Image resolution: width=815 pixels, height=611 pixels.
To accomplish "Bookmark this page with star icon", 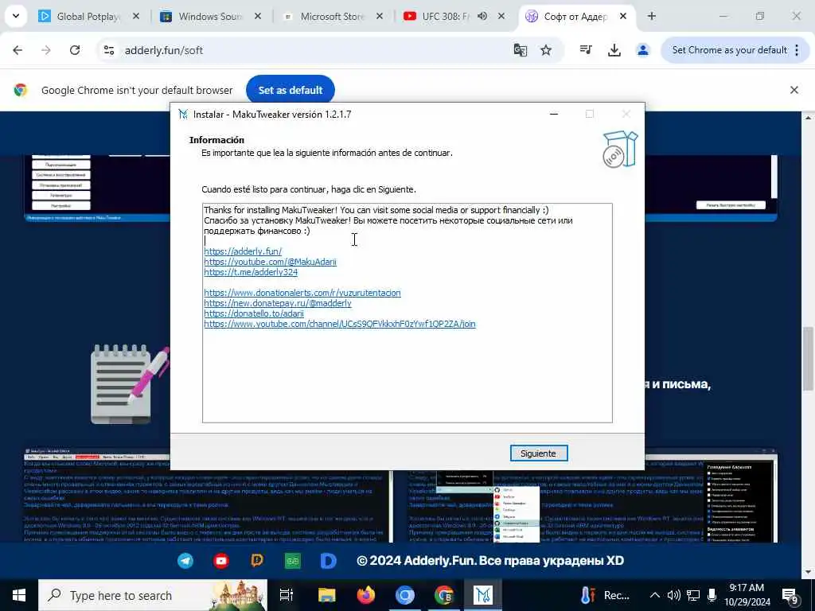I will click(x=546, y=50).
